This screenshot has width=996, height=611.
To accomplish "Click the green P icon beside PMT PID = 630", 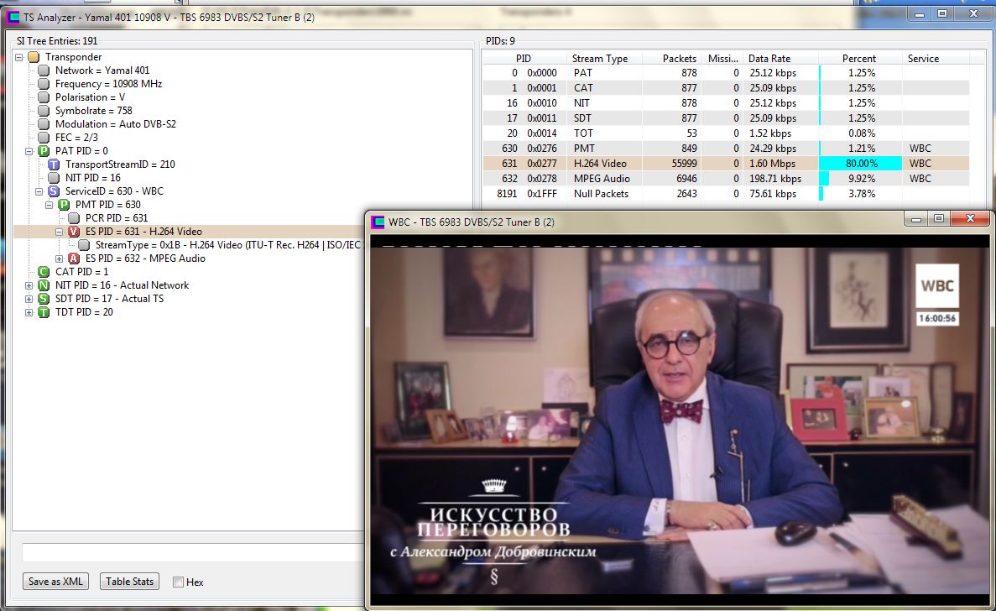I will (x=64, y=205).
